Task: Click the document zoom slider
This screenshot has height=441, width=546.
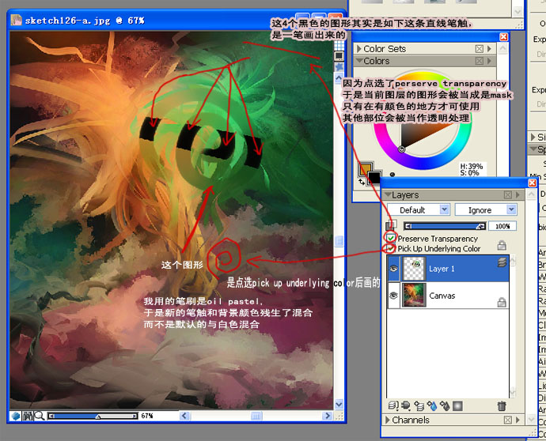Action: pyautogui.click(x=93, y=416)
